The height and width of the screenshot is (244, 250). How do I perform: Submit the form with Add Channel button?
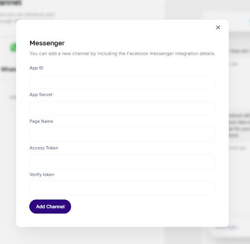[50, 206]
